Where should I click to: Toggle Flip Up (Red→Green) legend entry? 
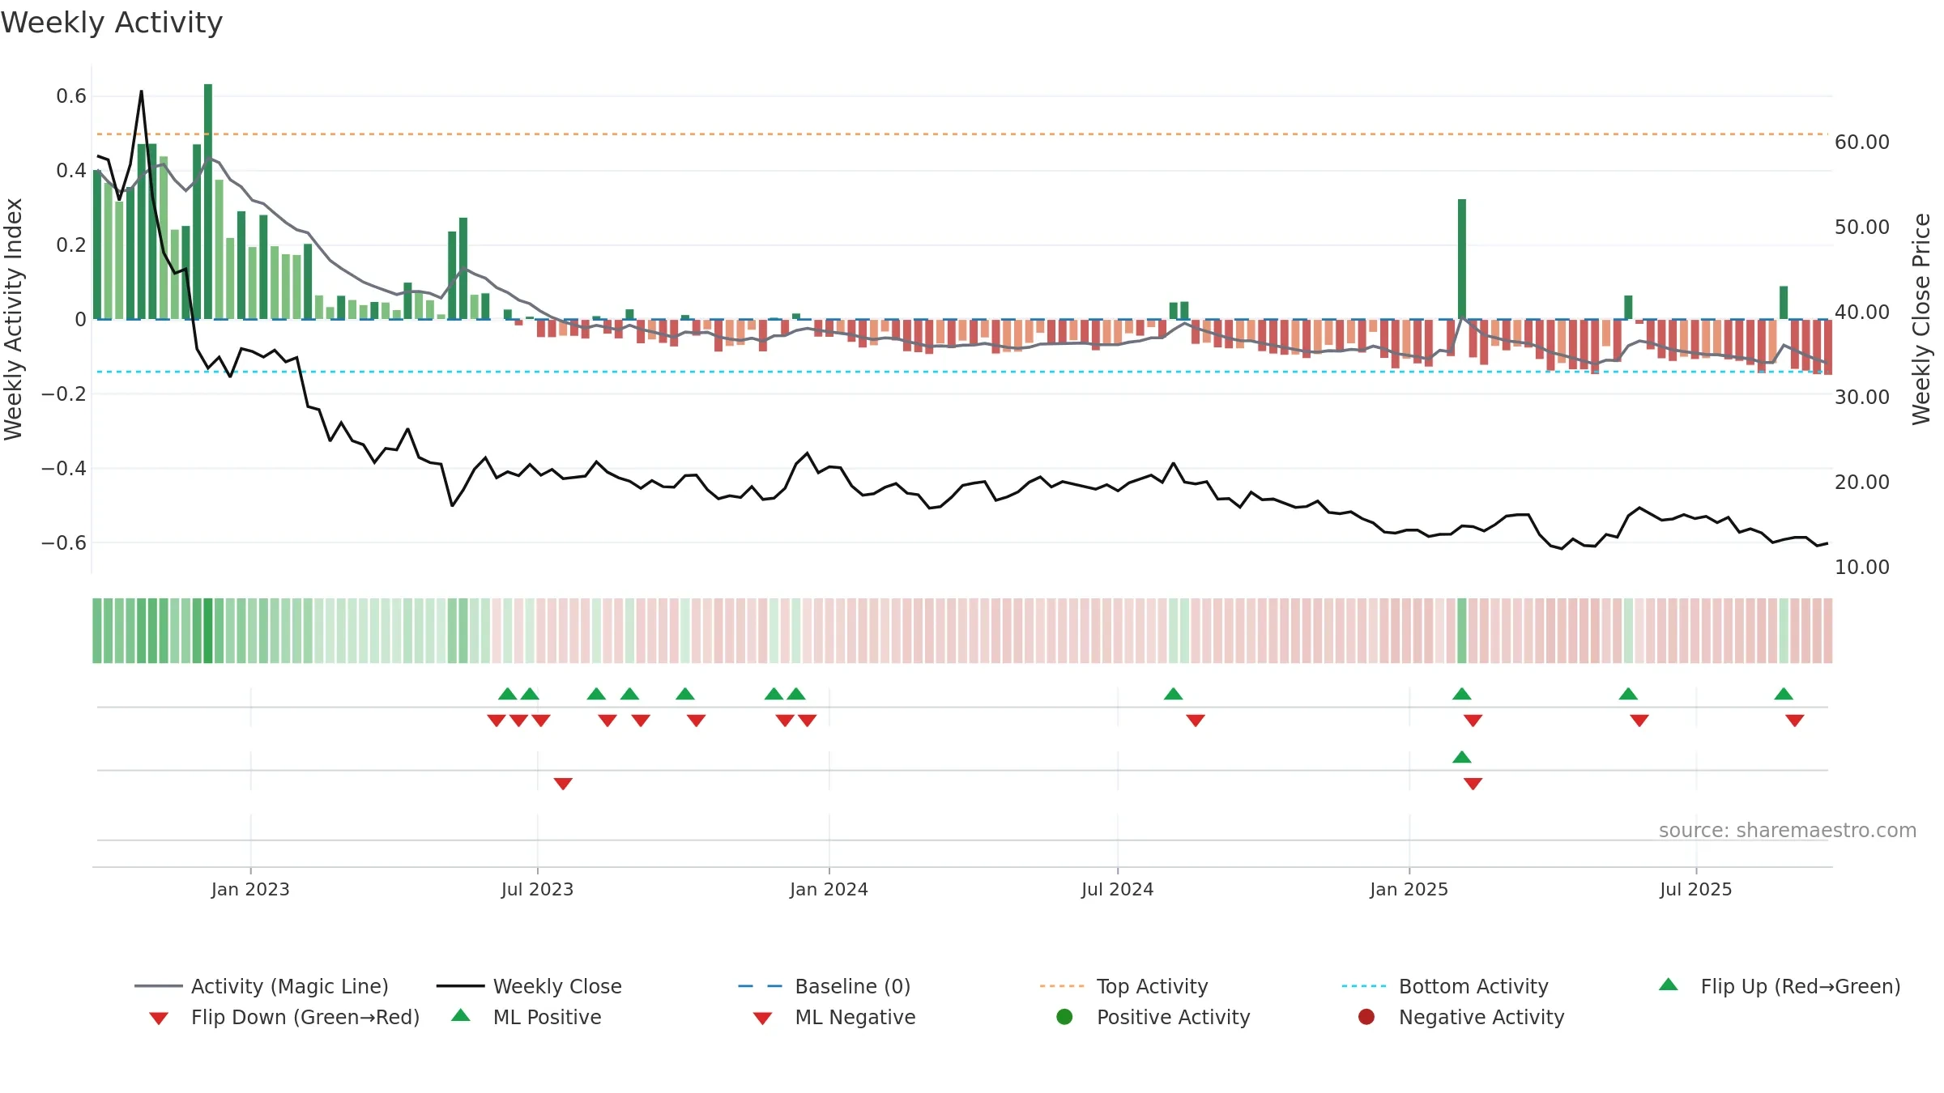click(1780, 986)
